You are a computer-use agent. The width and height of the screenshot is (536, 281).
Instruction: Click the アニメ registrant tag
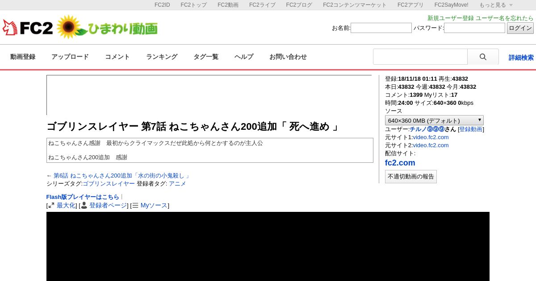point(177,184)
